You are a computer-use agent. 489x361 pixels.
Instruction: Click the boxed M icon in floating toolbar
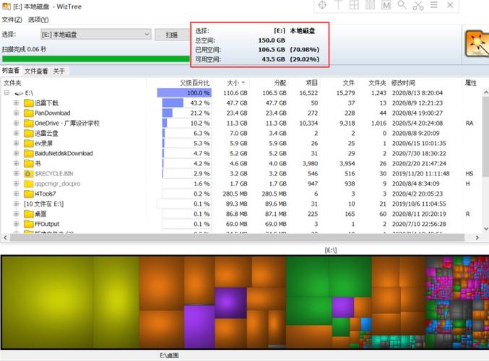[x=386, y=5]
